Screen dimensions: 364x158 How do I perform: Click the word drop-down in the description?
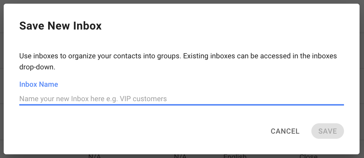[x=37, y=68]
